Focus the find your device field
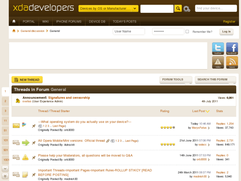241x181 pixels. [216, 8]
